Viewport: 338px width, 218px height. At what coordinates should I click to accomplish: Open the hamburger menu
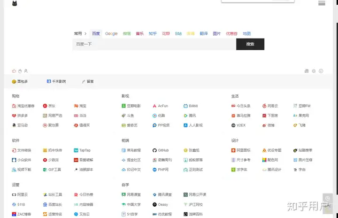click(x=322, y=3)
